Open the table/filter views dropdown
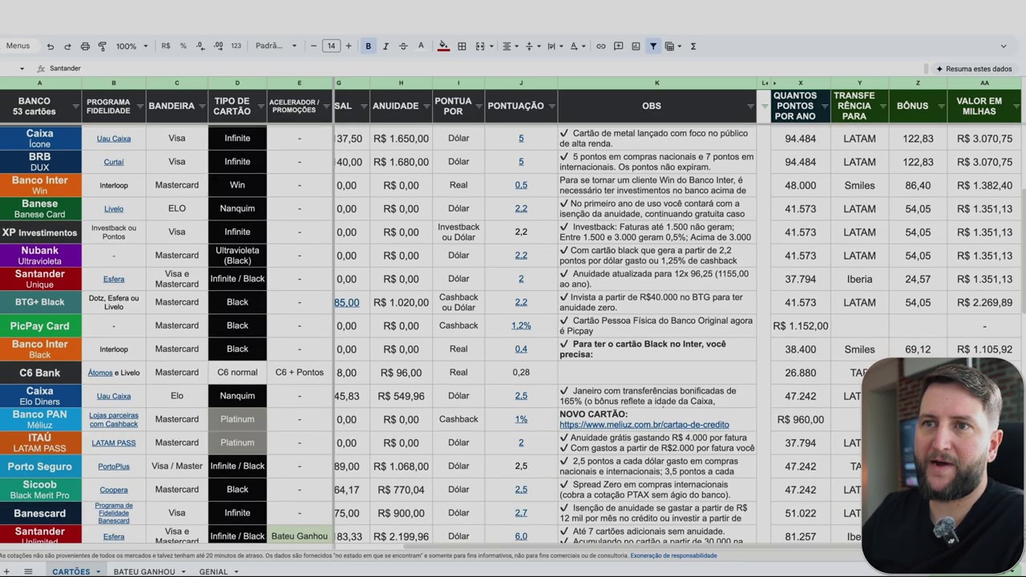1026x577 pixels. coord(672,46)
